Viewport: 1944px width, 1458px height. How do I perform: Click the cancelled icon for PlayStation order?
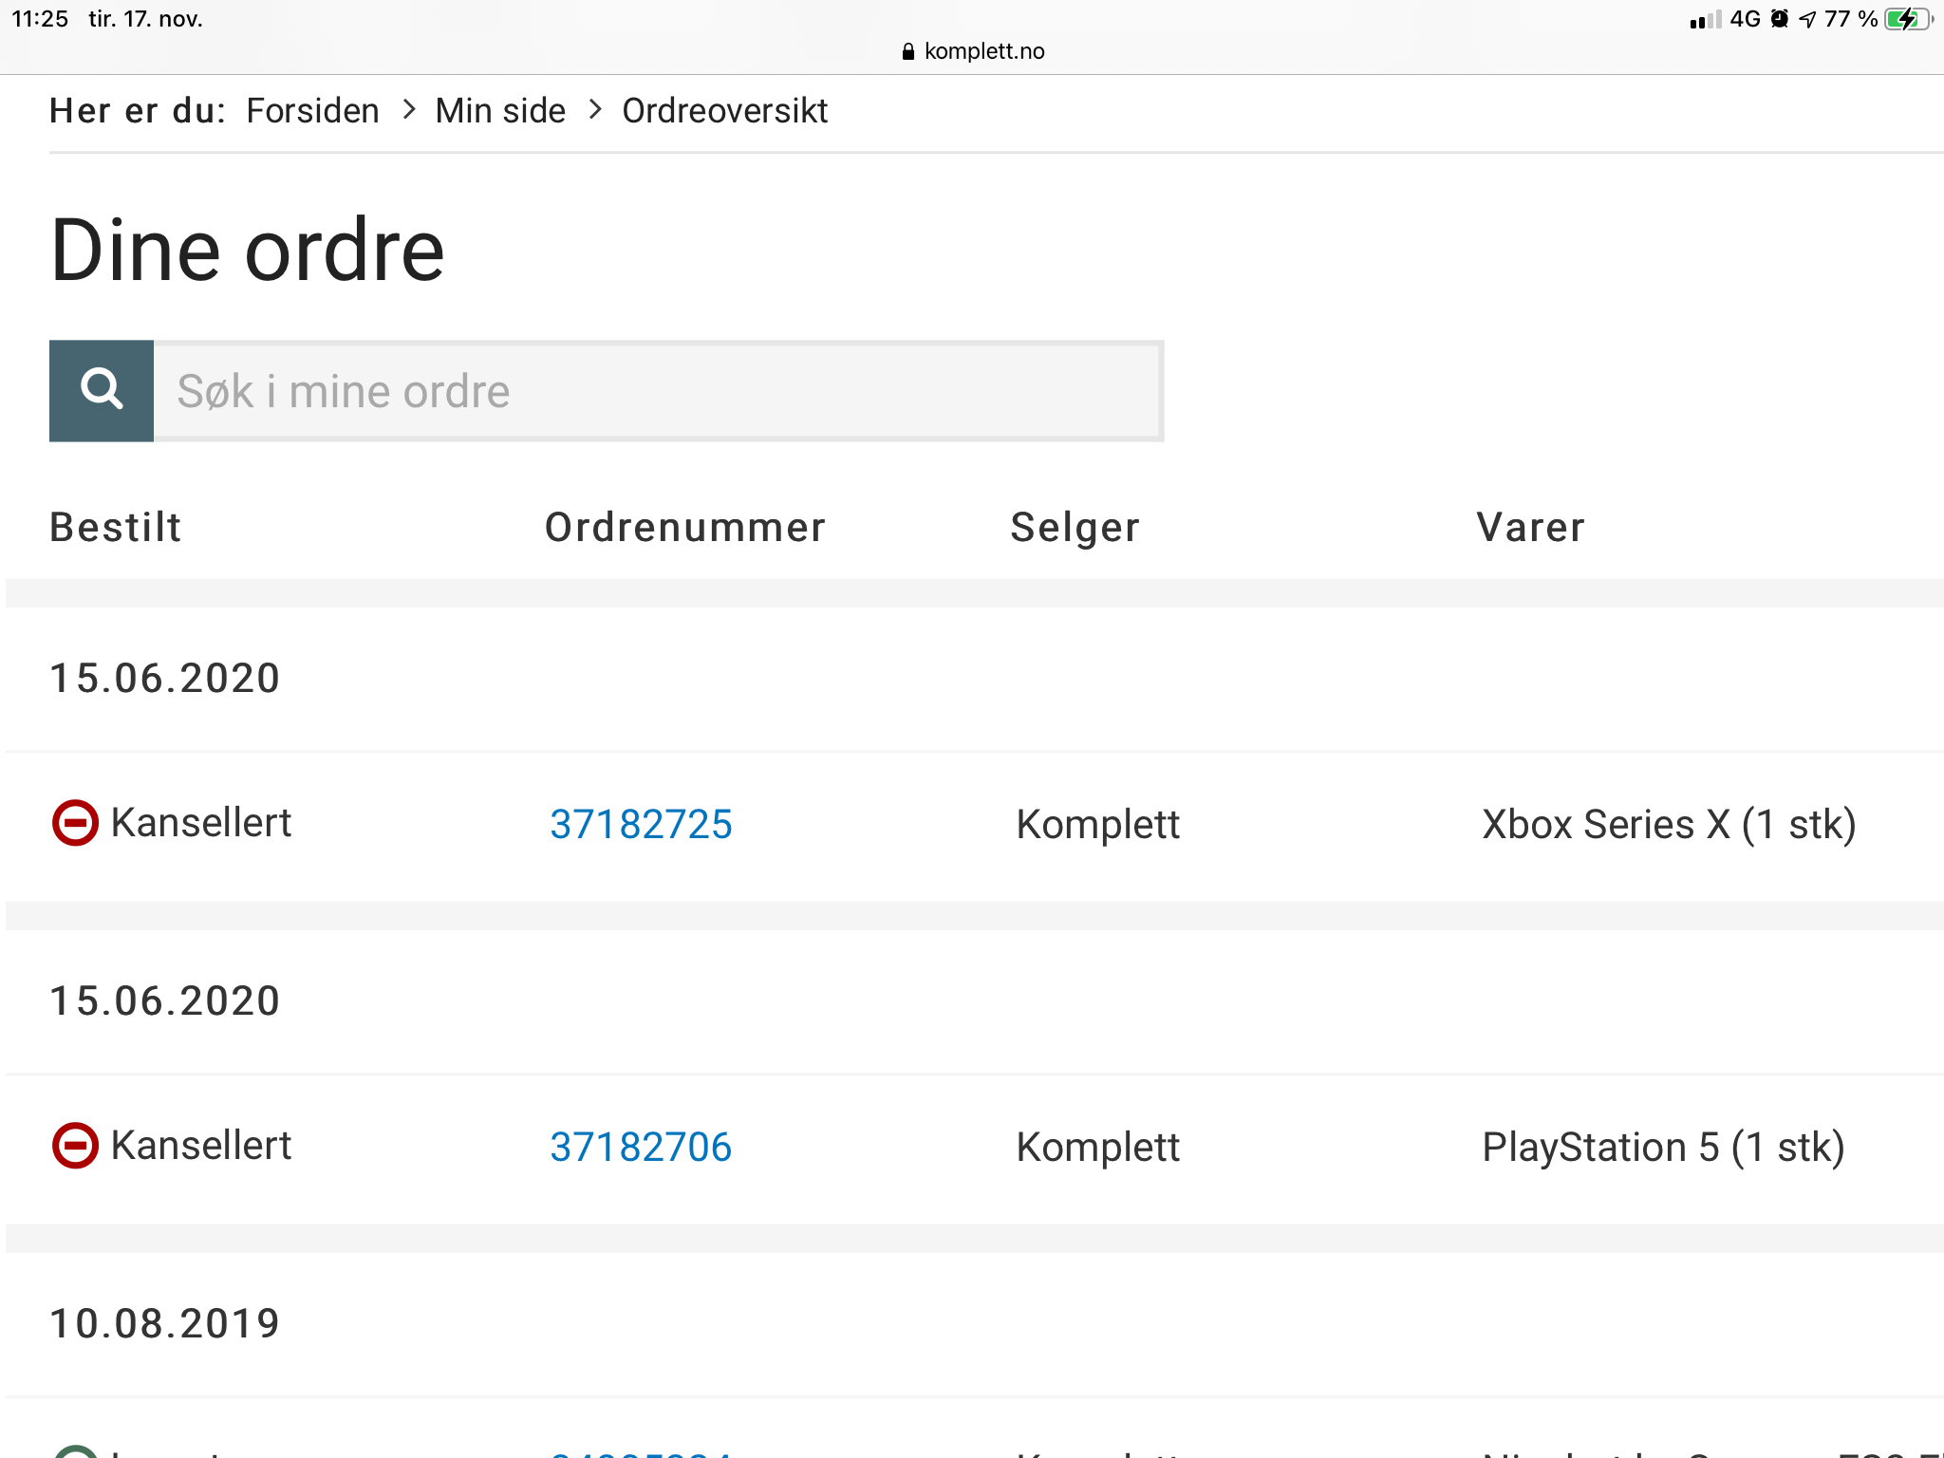pos(75,1146)
